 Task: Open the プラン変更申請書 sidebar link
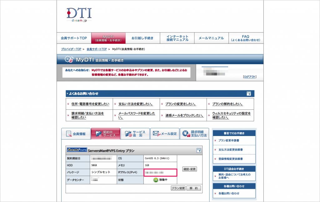(x=229, y=140)
